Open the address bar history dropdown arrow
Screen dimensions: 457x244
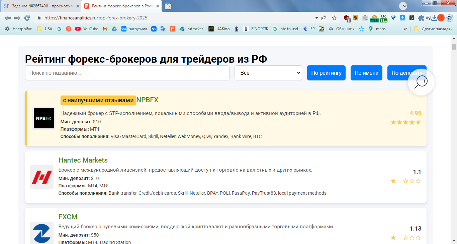point(316,18)
